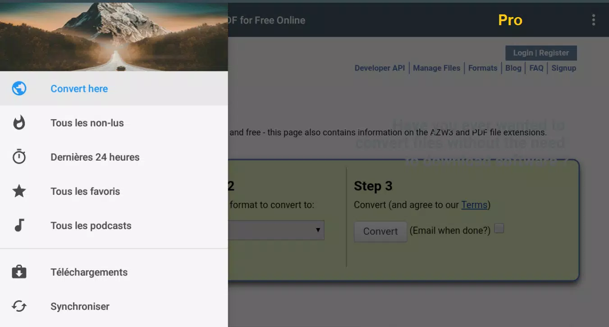Tap the music note podcasts icon
Image resolution: width=609 pixels, height=327 pixels.
(19, 225)
